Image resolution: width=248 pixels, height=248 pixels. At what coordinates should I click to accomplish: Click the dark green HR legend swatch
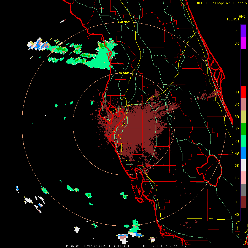point(243,129)
